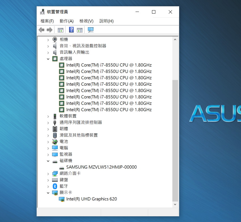Expand the 電池 category

[48, 142]
